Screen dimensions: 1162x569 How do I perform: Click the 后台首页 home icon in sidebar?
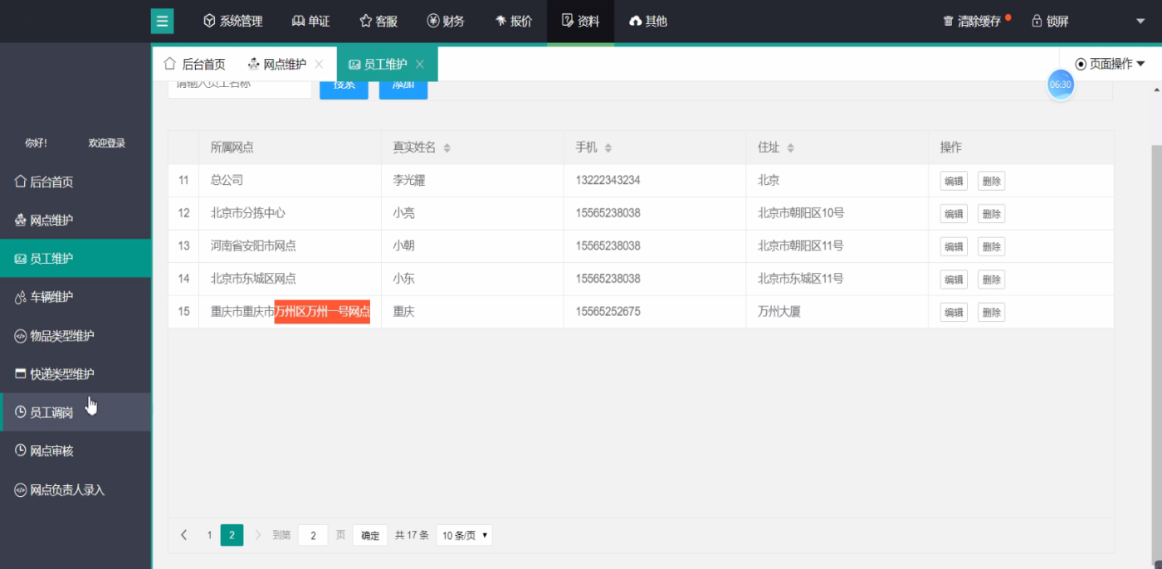pos(20,182)
